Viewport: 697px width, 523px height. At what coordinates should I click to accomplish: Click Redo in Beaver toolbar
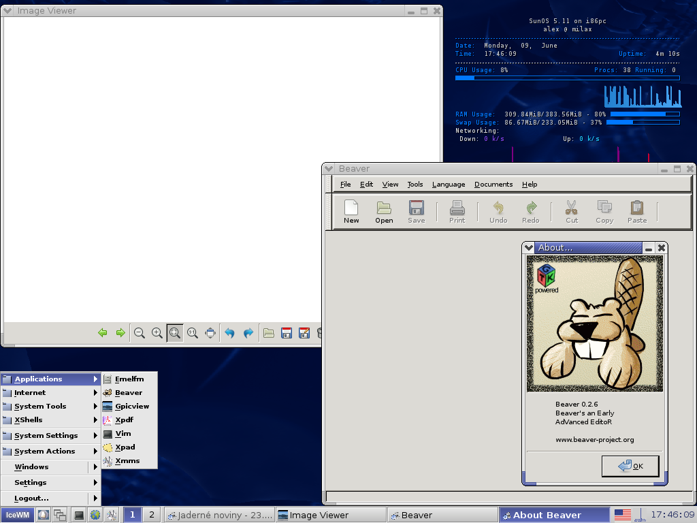tap(531, 212)
